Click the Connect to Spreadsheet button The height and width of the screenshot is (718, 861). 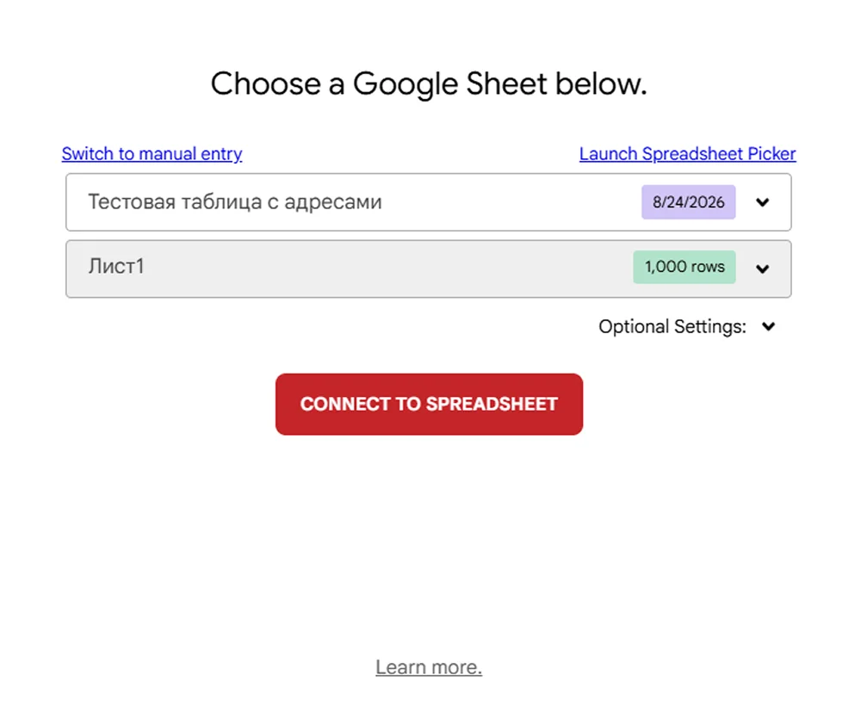click(429, 404)
